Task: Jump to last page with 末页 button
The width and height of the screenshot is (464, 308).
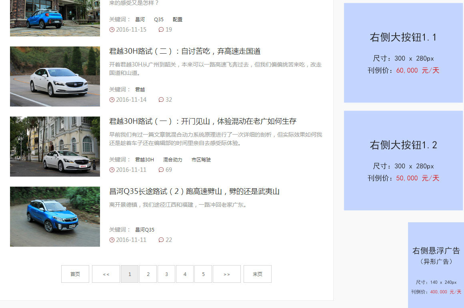Action: point(258,274)
